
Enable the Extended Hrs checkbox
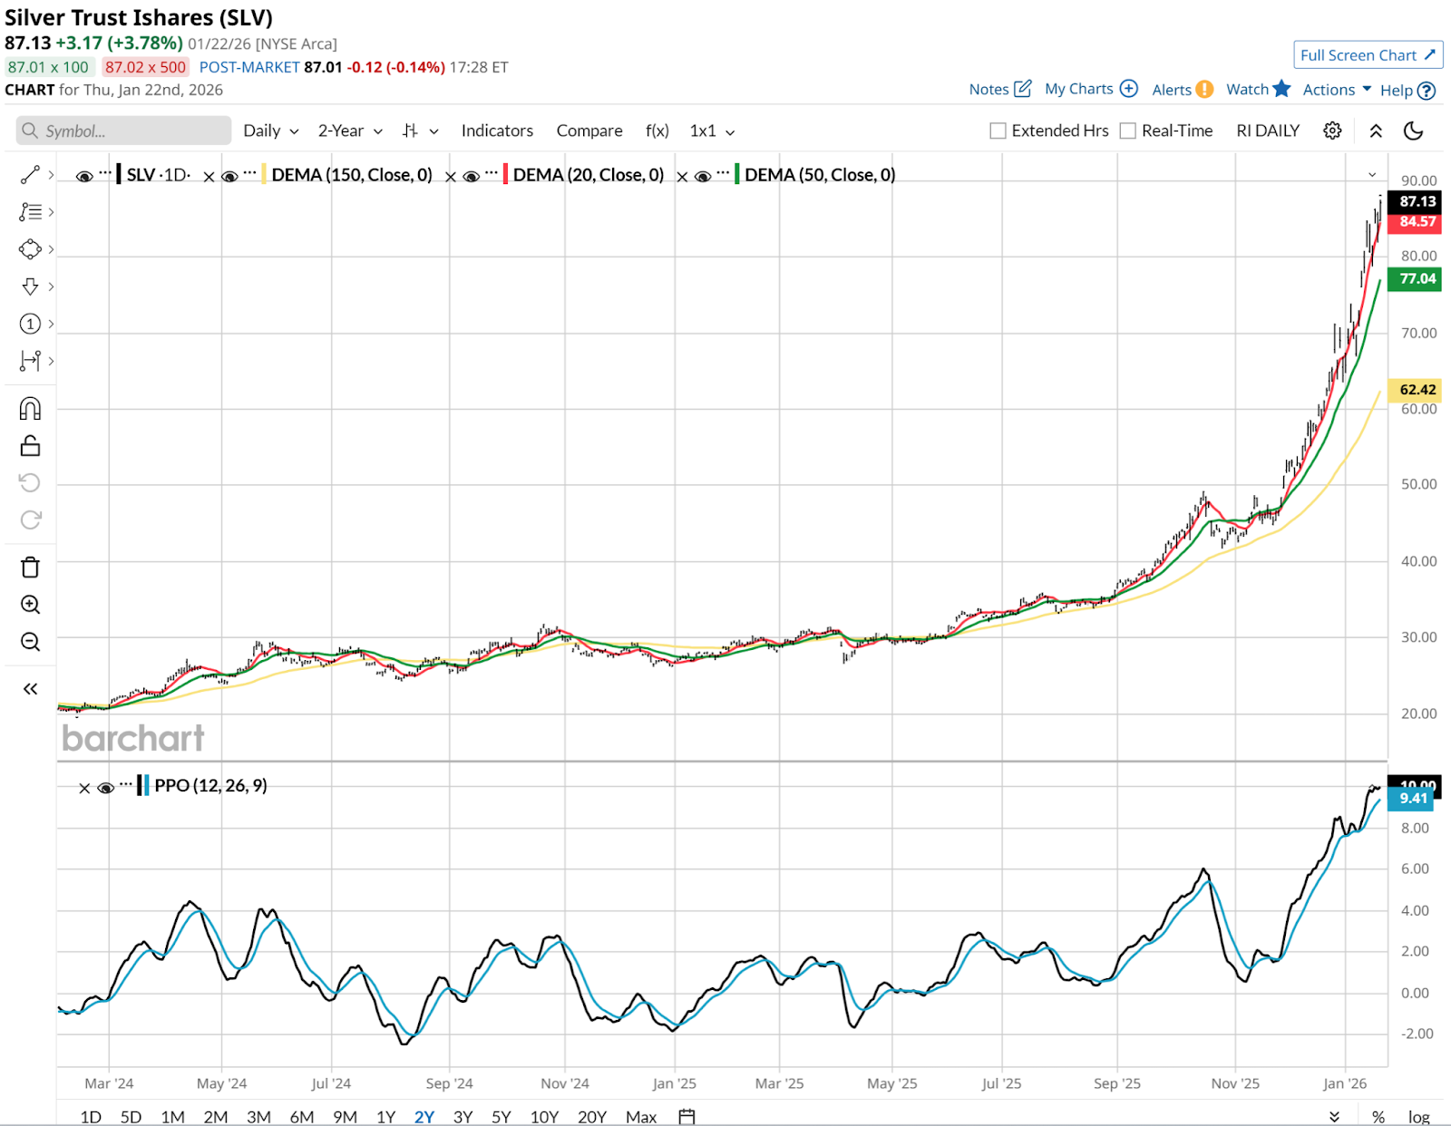998,131
